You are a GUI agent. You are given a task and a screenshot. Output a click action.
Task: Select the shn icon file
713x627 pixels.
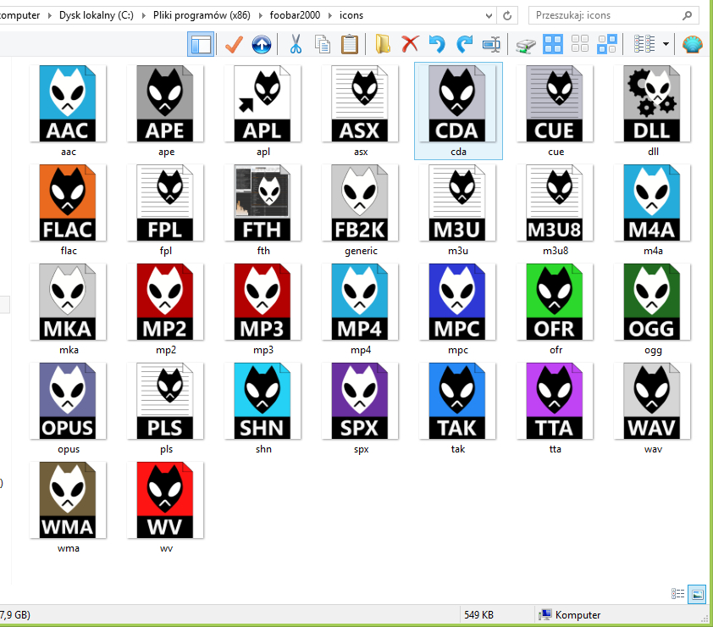pyautogui.click(x=263, y=408)
